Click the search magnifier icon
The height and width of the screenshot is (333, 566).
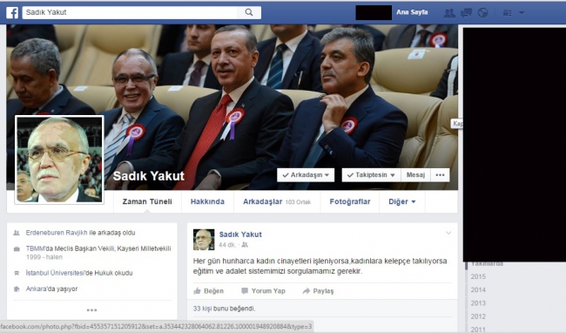[249, 12]
